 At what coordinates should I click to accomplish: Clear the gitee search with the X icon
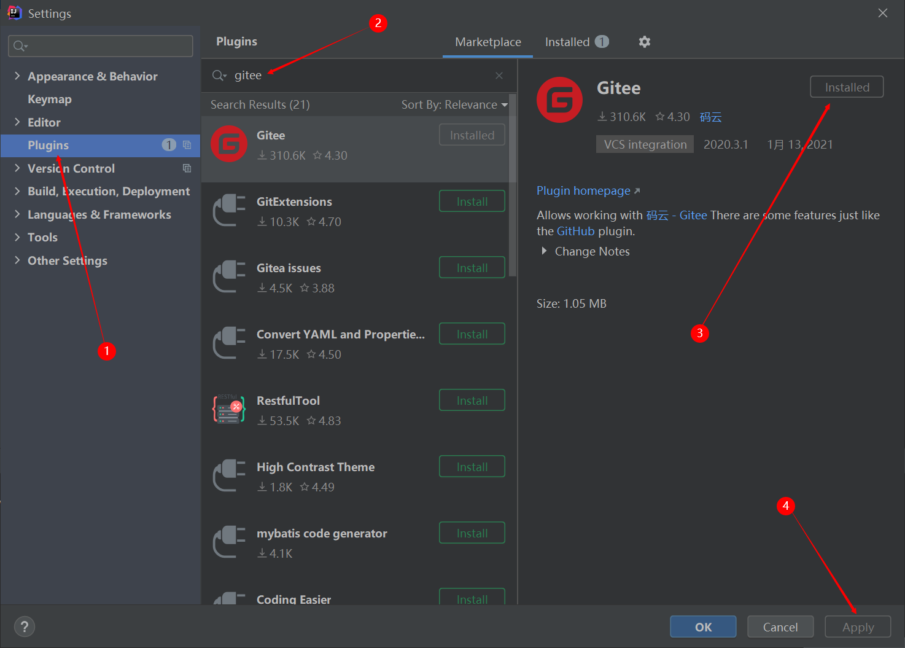coord(499,76)
